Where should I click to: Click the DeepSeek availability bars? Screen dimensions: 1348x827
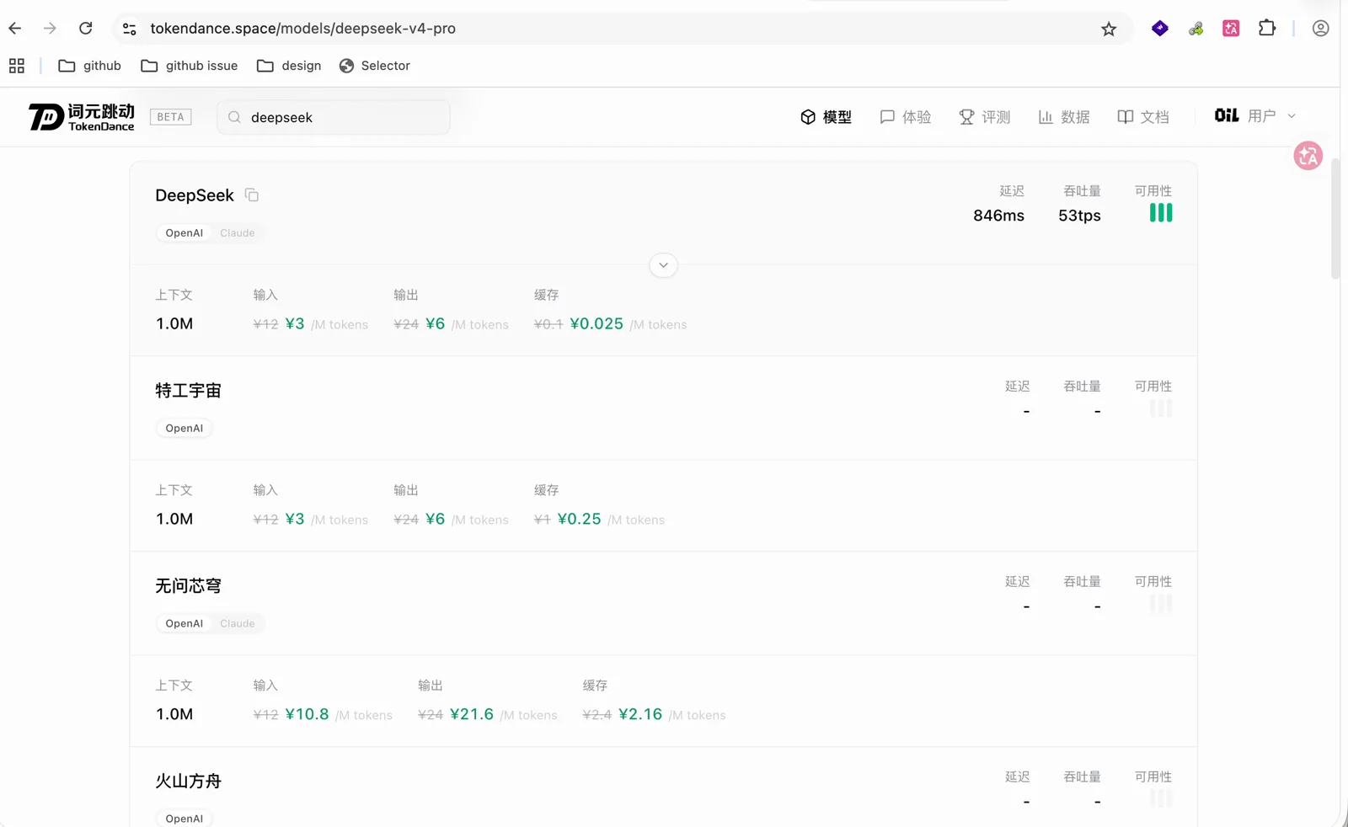click(1161, 213)
